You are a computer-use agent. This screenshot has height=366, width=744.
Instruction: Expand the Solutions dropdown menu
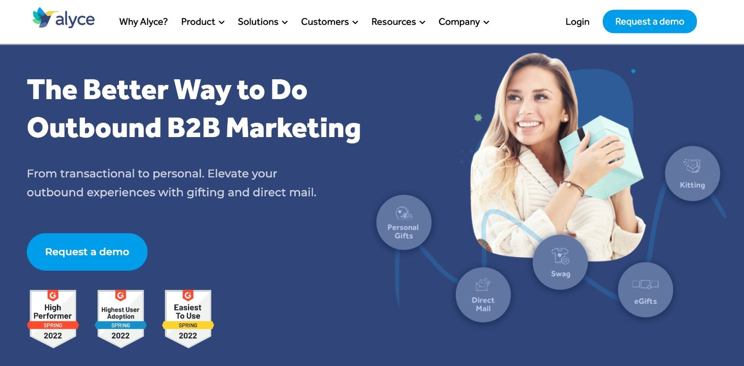point(263,22)
